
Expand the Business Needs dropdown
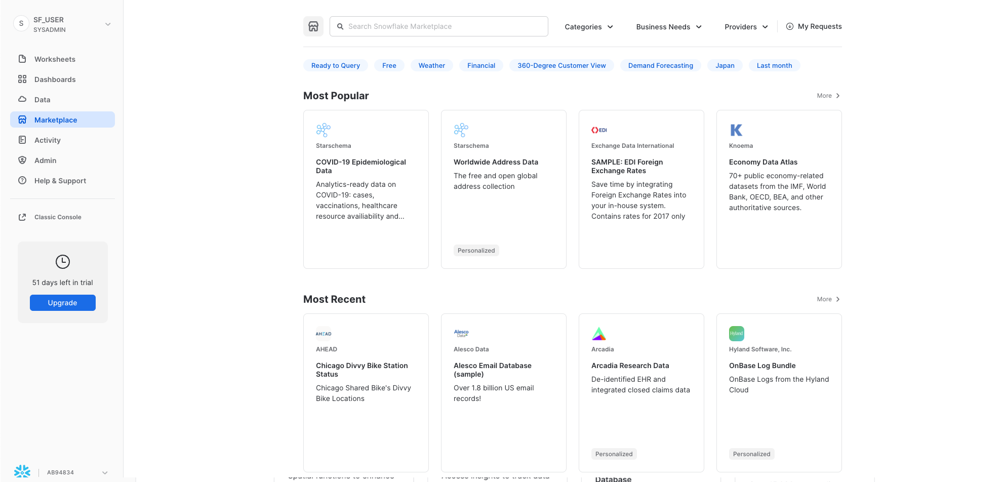pos(668,26)
